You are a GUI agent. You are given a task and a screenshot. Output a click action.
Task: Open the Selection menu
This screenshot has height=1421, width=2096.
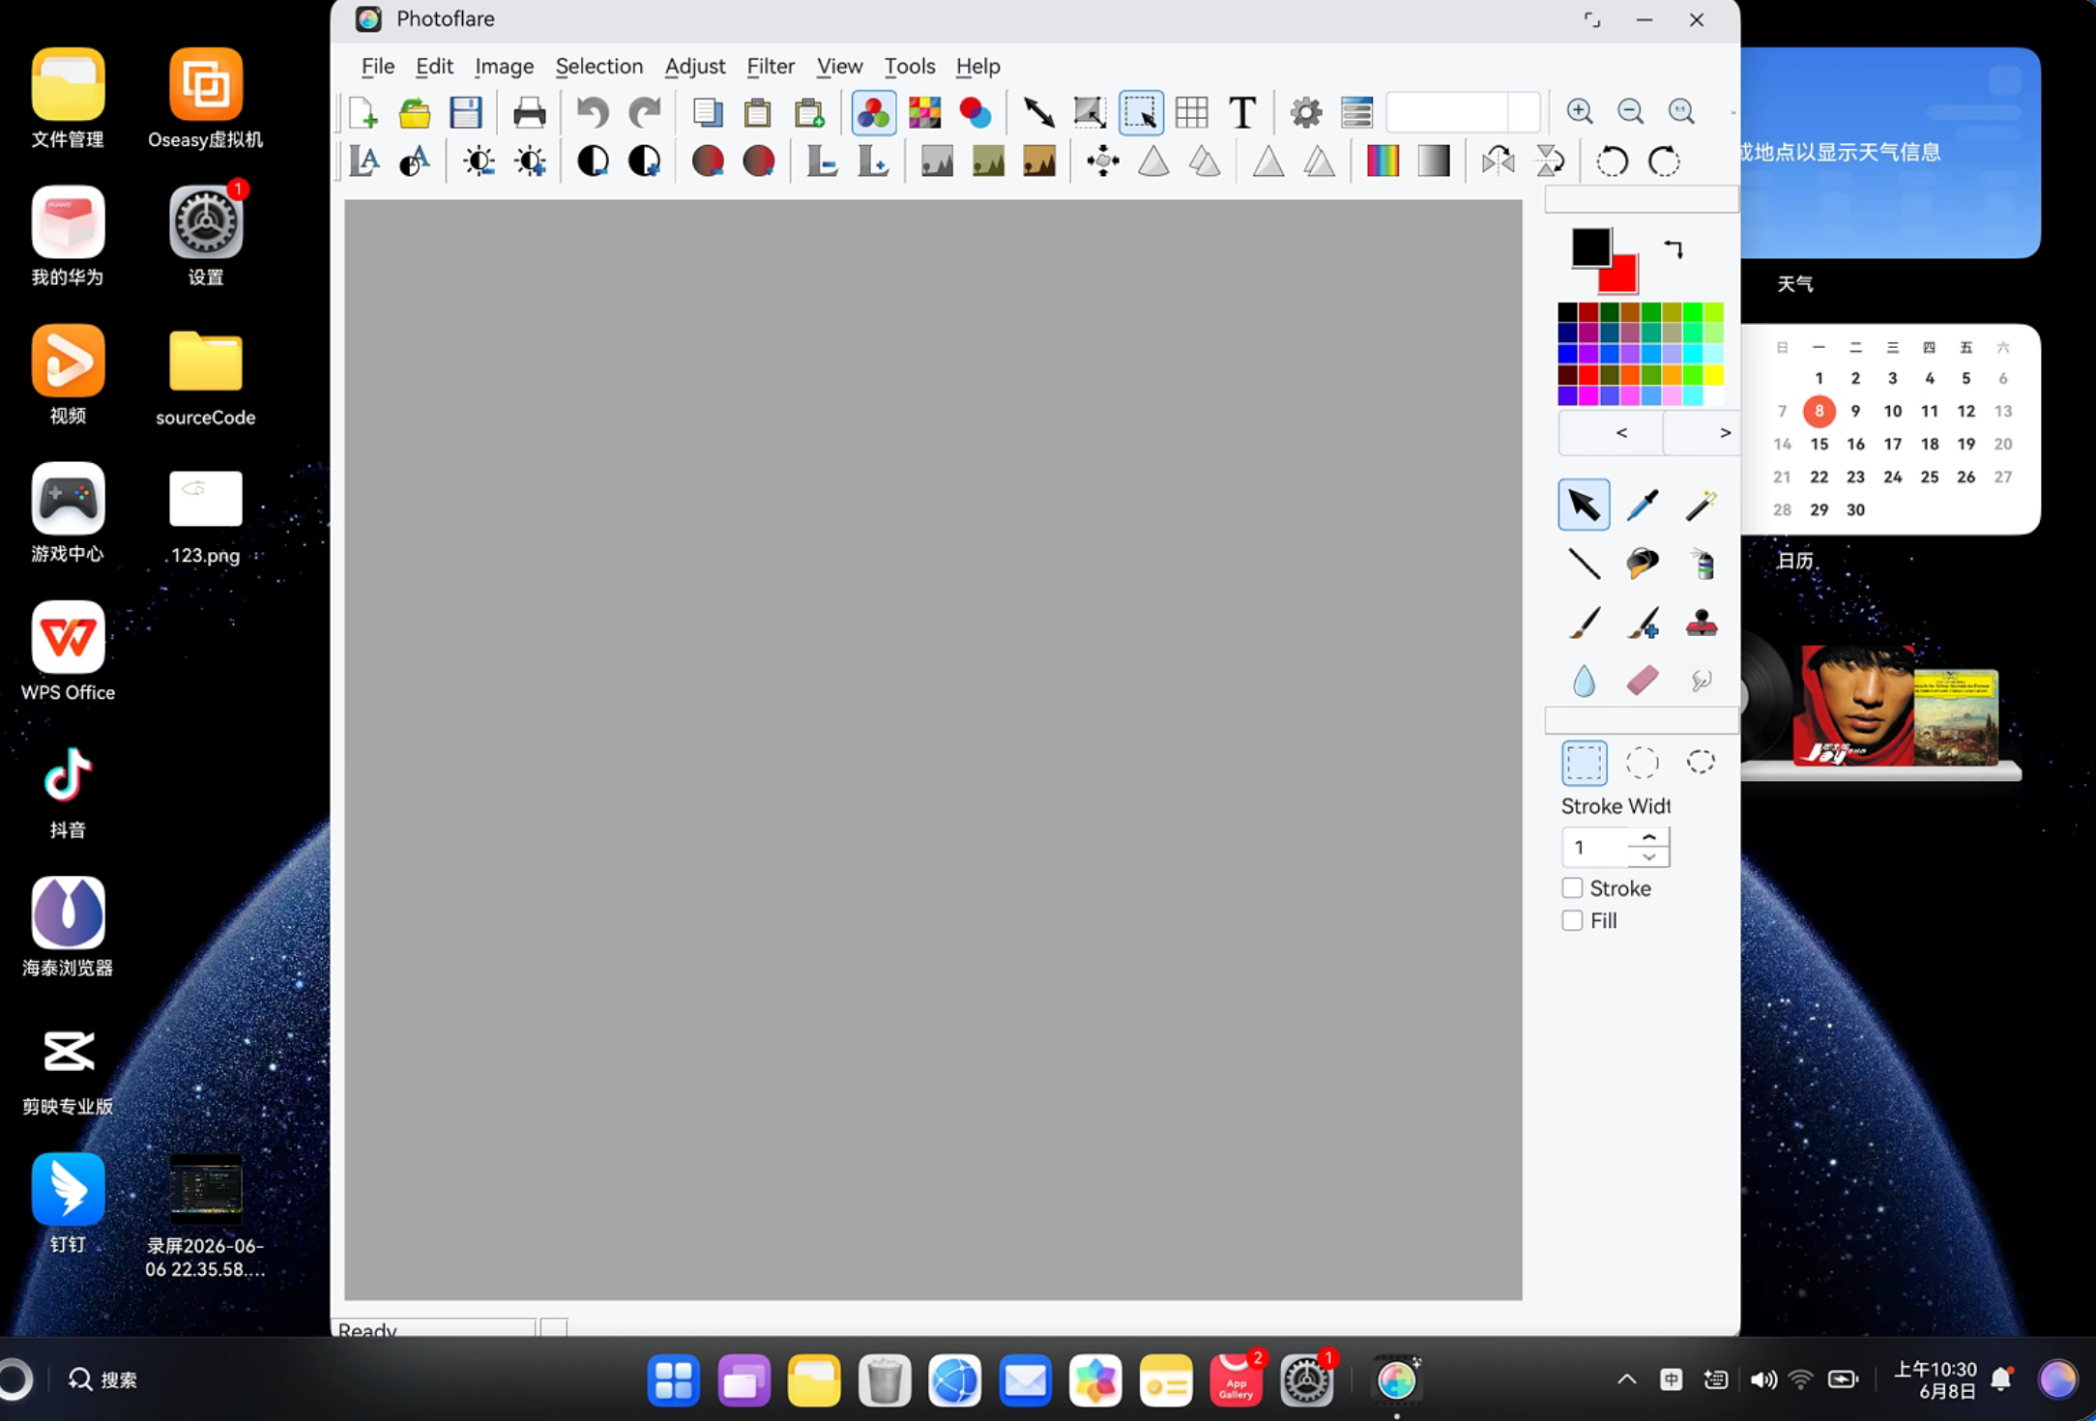tap(598, 67)
